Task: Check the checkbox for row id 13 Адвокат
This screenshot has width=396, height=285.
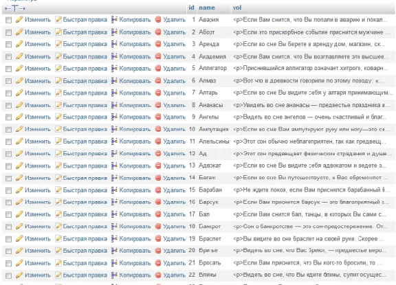Action: [8, 166]
